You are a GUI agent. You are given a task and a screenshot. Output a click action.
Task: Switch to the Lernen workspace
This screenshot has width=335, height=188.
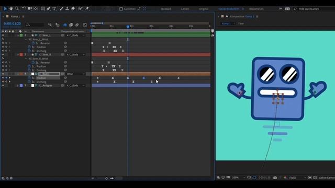tap(185, 9)
